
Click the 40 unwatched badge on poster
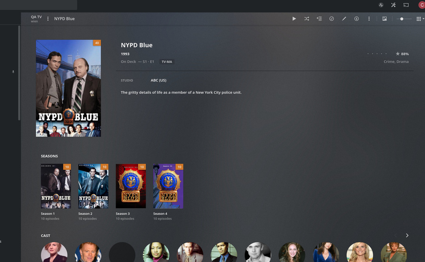coord(97,43)
